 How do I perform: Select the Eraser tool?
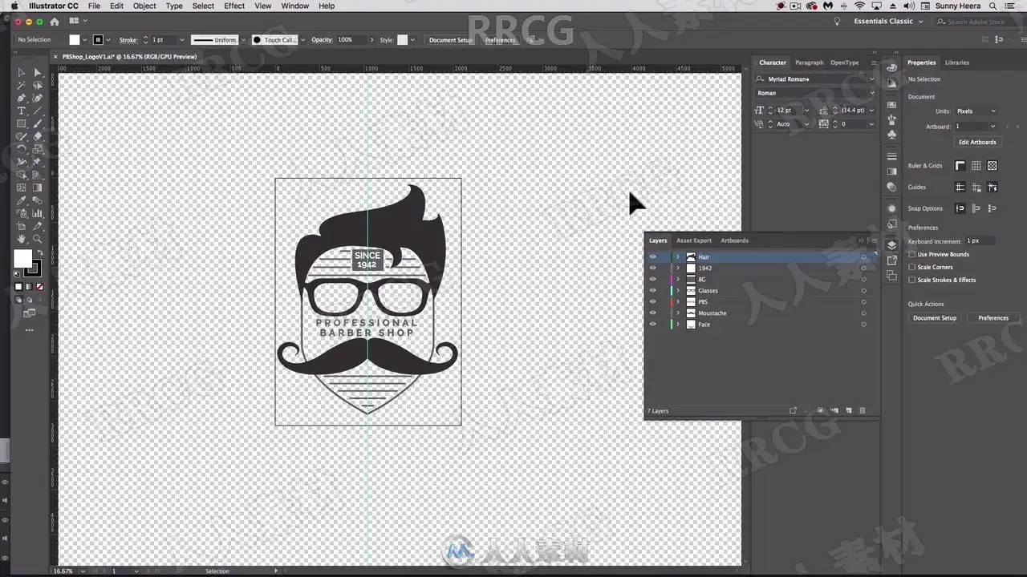(x=37, y=136)
